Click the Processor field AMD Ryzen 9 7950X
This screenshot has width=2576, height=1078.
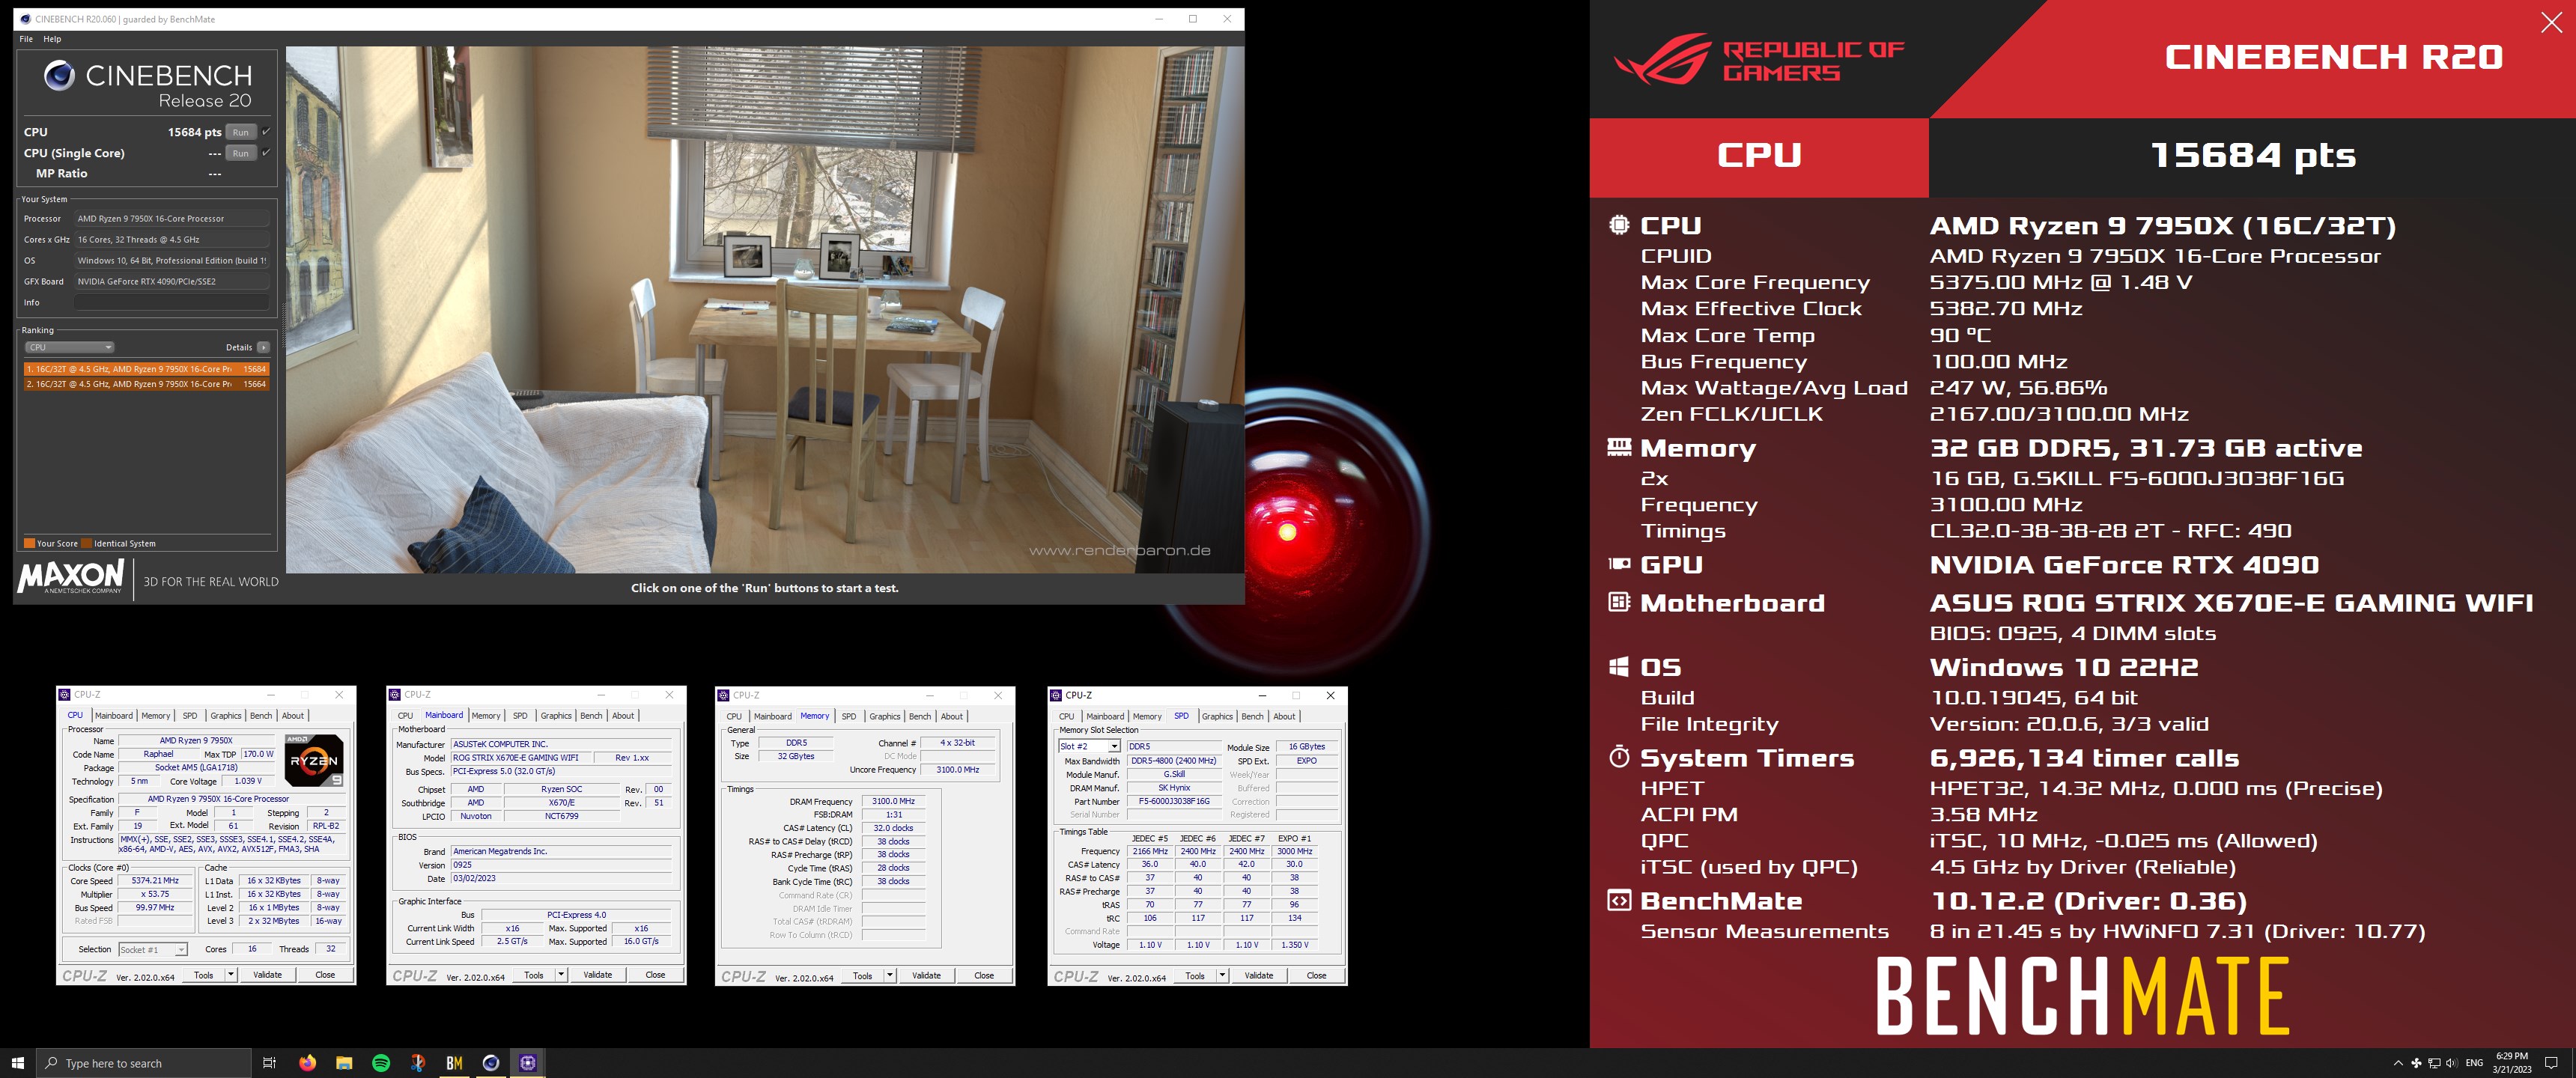171,218
